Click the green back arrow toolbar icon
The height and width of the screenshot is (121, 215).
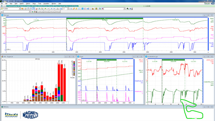click(46, 9)
